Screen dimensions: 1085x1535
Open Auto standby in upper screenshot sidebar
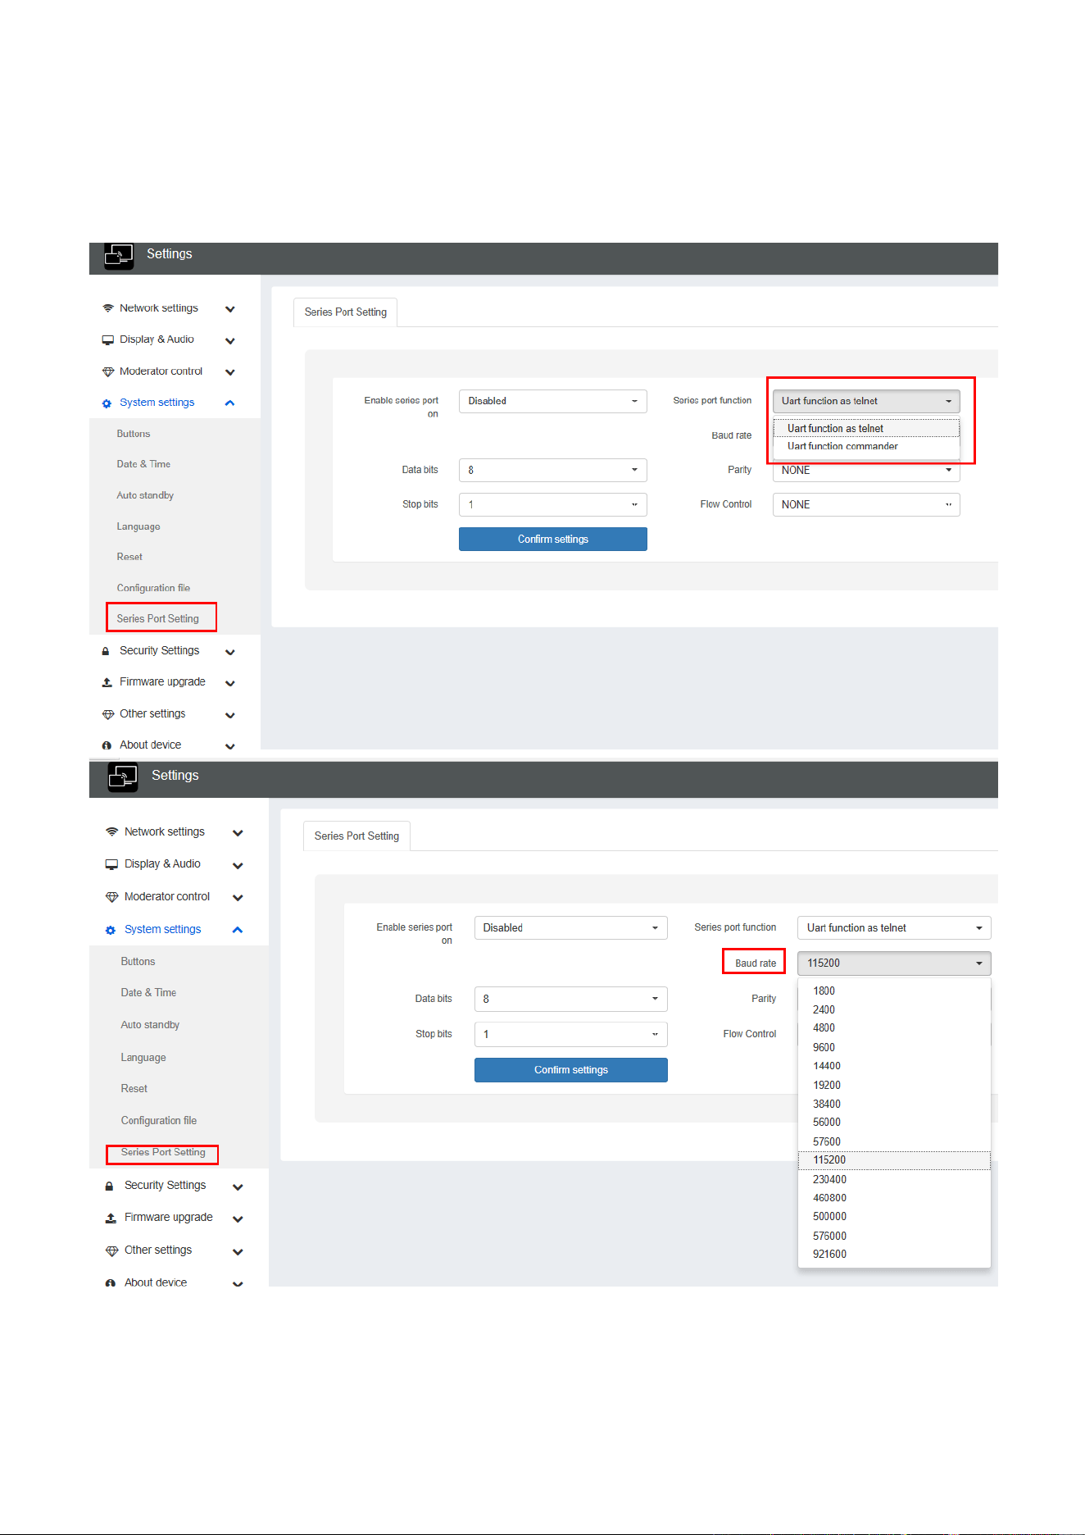[x=145, y=495]
